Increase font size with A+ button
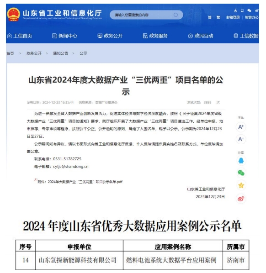Viewport: 266px width, 273px height. coord(241,127)
